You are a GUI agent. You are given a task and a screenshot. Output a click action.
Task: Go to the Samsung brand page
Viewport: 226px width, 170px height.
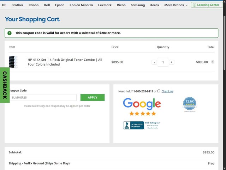coord(138,5)
